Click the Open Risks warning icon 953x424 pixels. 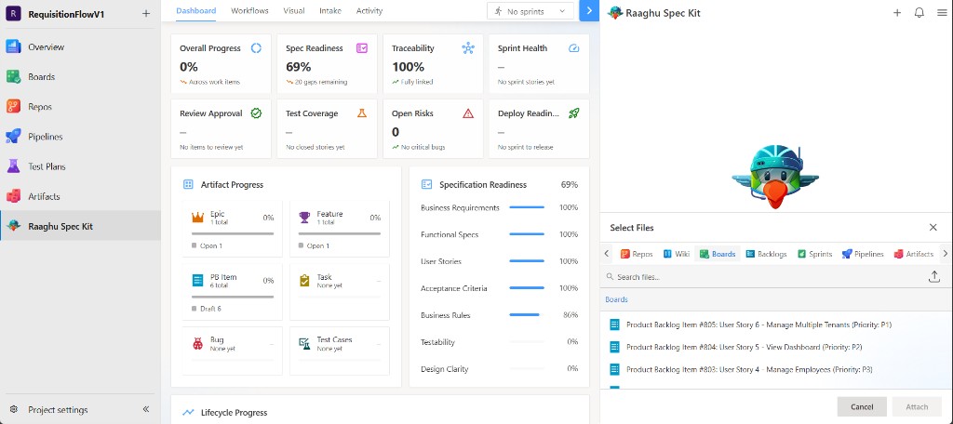(467, 113)
